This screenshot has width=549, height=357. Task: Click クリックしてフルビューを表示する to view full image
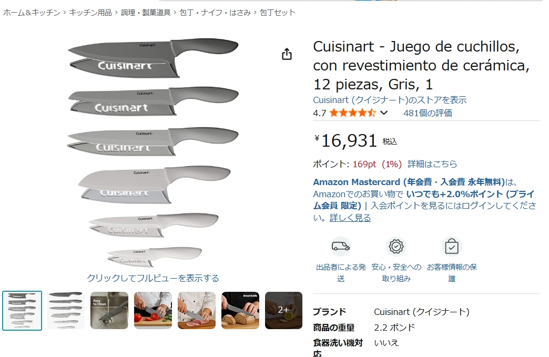(x=152, y=278)
